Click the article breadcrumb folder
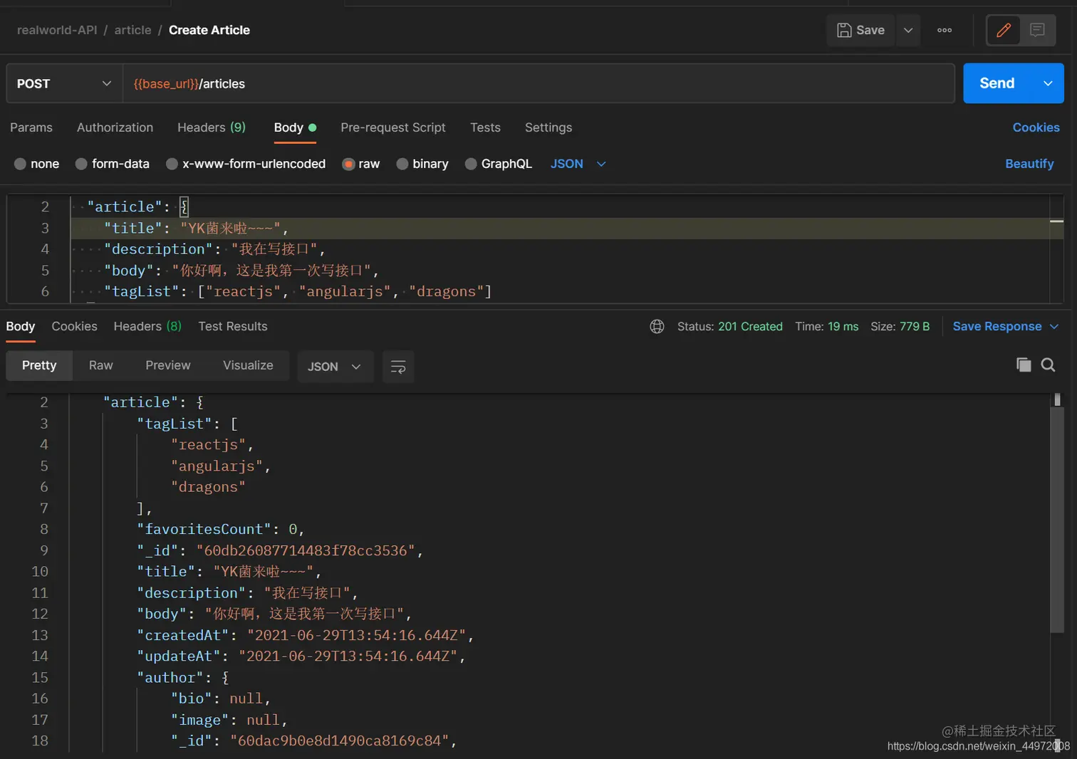This screenshot has height=759, width=1077. pyautogui.click(x=132, y=30)
